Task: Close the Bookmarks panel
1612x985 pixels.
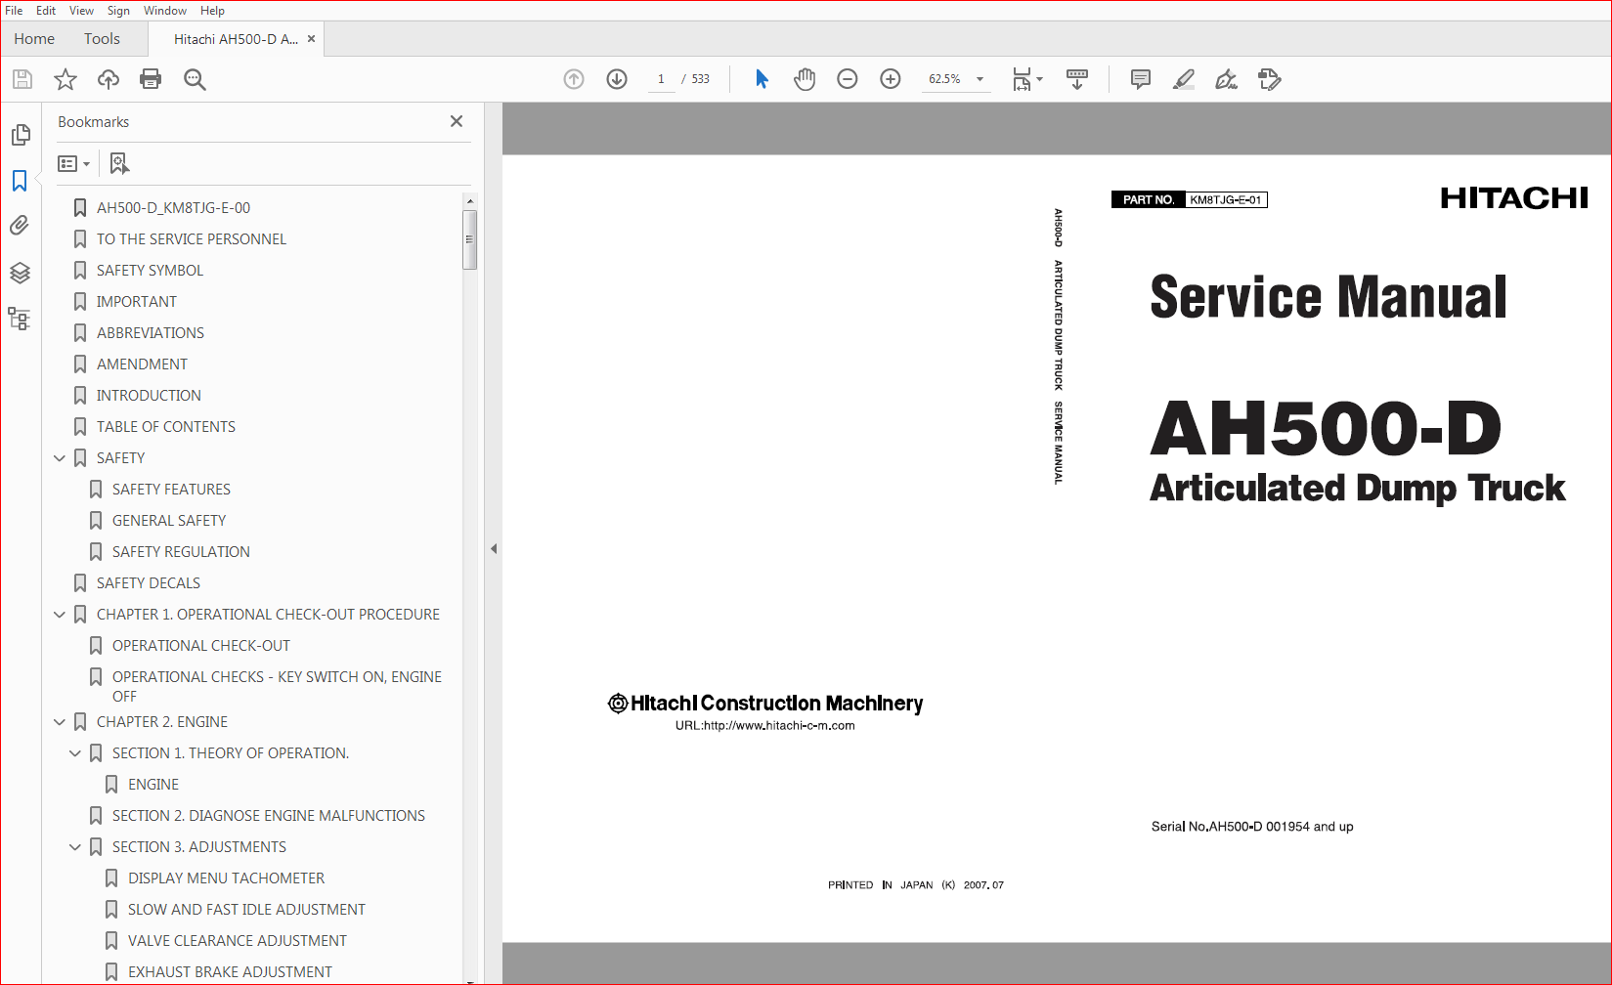Action: point(457,121)
